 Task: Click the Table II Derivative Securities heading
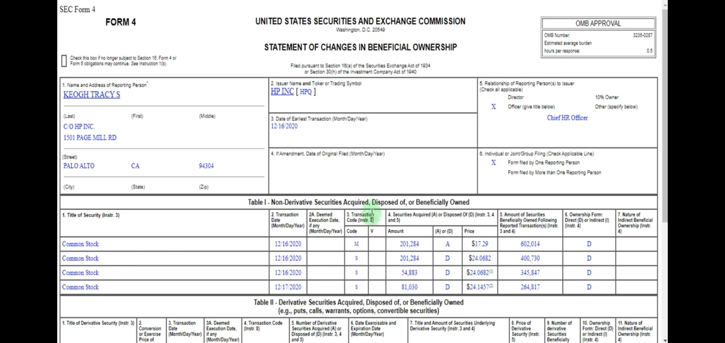[358, 306]
